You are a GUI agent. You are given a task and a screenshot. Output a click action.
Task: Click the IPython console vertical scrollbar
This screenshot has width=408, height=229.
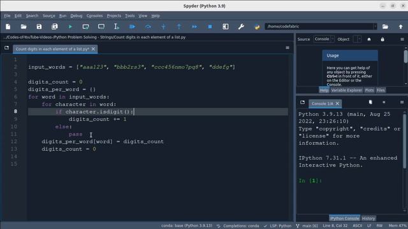405,161
